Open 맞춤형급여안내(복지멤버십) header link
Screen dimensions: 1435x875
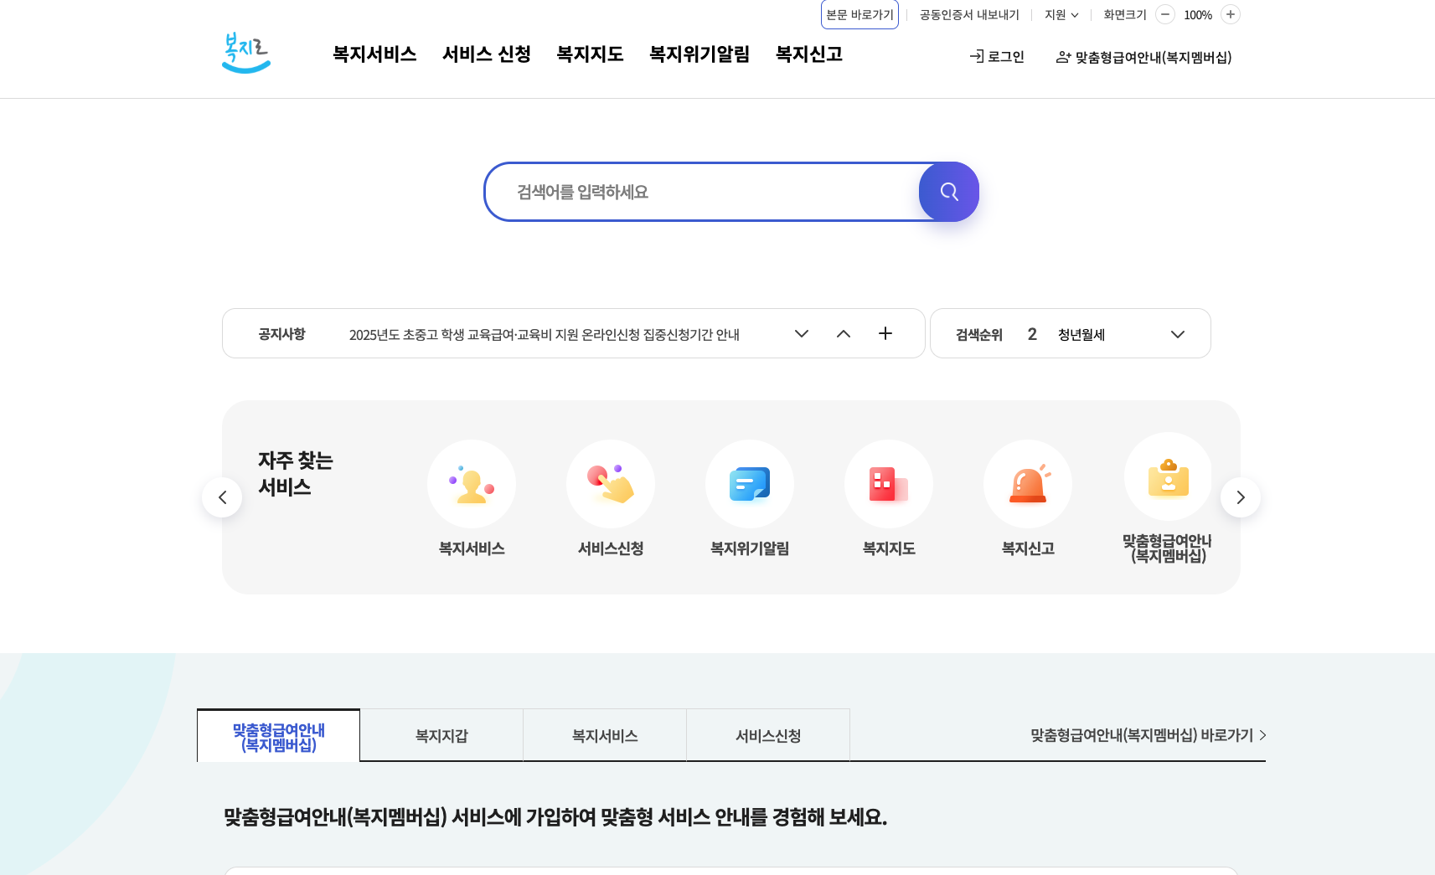pyautogui.click(x=1143, y=57)
